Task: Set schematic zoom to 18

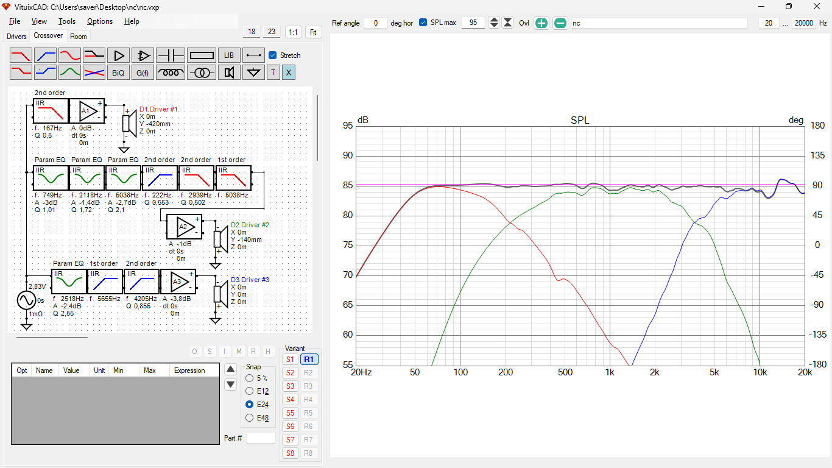Action: (x=252, y=32)
